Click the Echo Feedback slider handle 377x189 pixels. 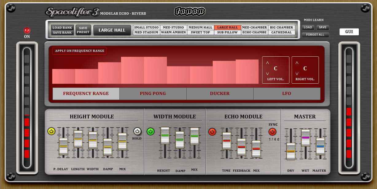click(241, 147)
